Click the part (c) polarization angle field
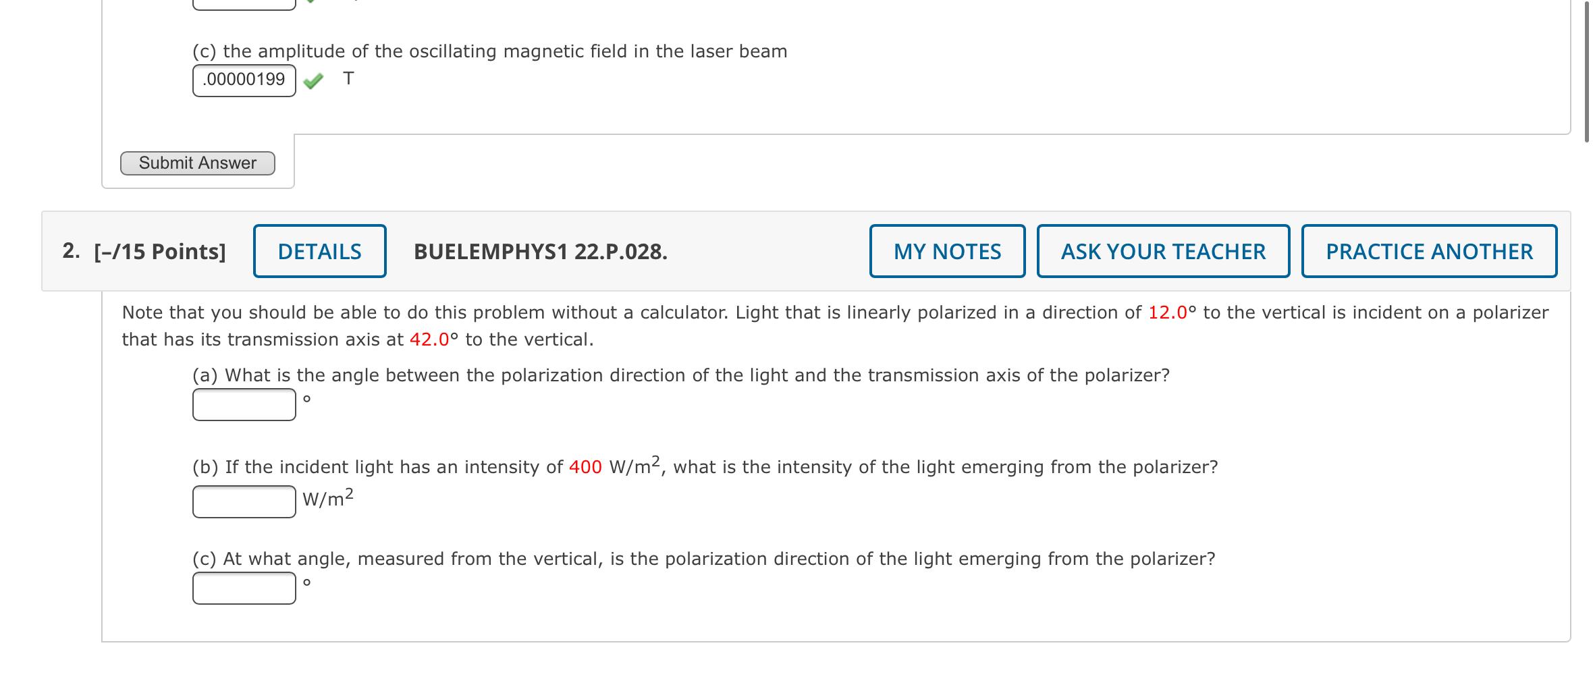 coord(243,592)
